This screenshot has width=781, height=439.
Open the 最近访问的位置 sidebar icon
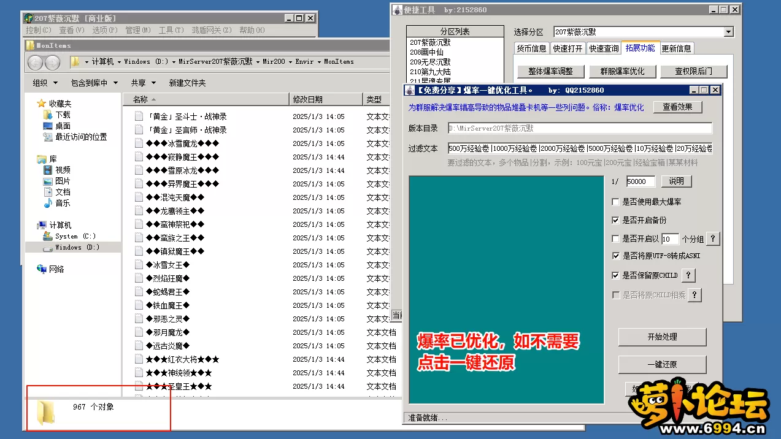pos(48,137)
